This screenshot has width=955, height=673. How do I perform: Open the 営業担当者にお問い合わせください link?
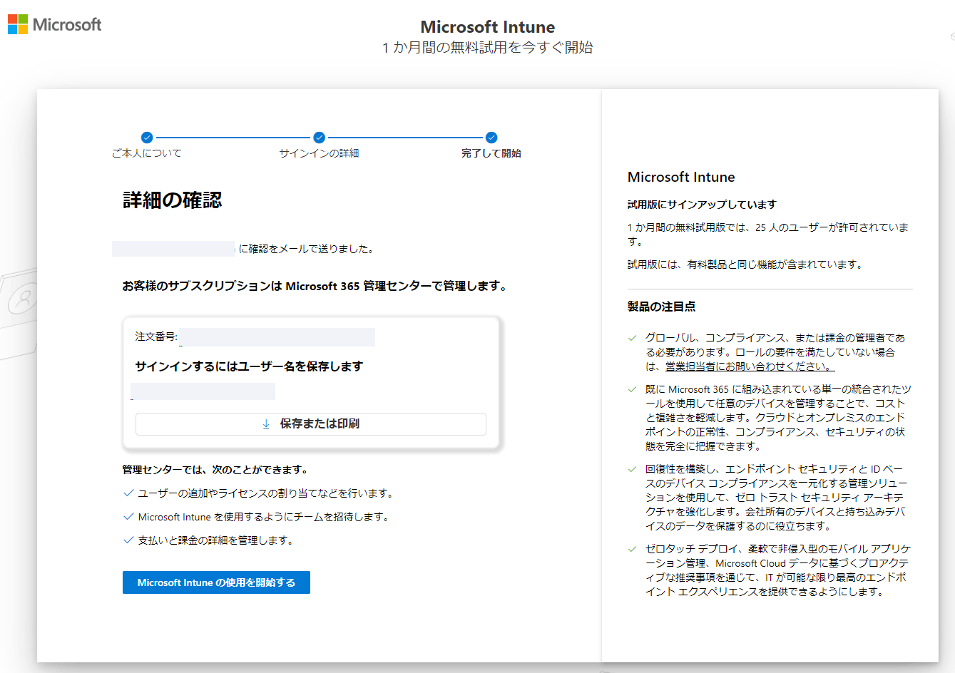(750, 366)
